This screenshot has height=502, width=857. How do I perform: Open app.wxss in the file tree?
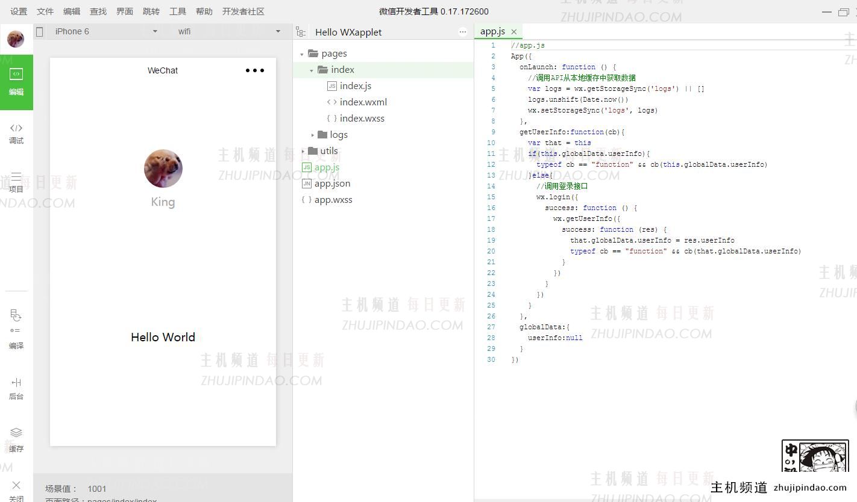(x=333, y=200)
